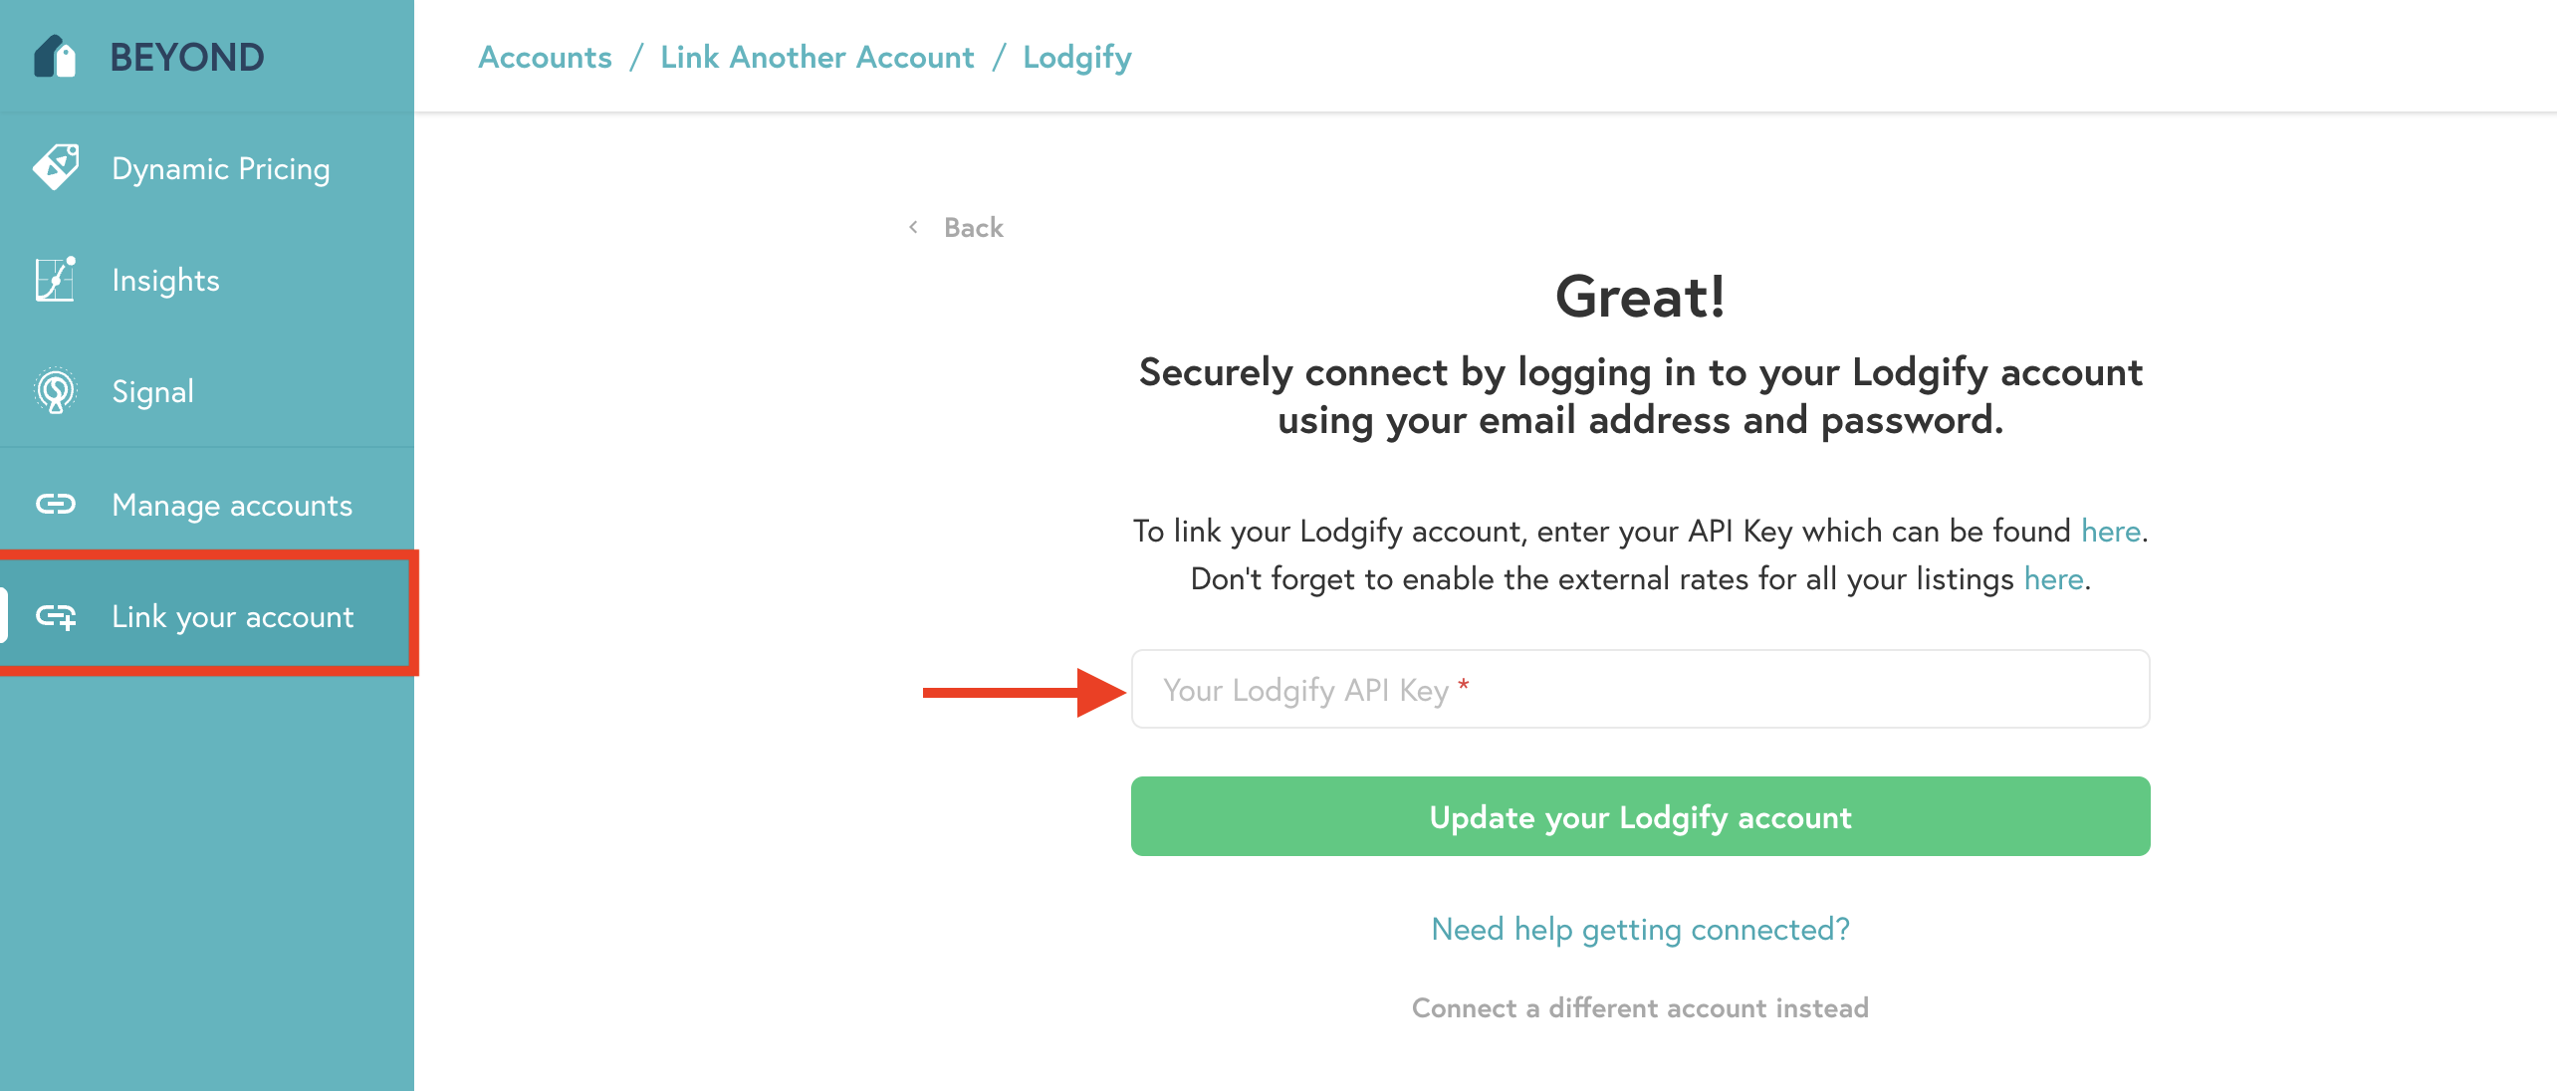Click the Beyond house logo icon

pyautogui.click(x=55, y=57)
